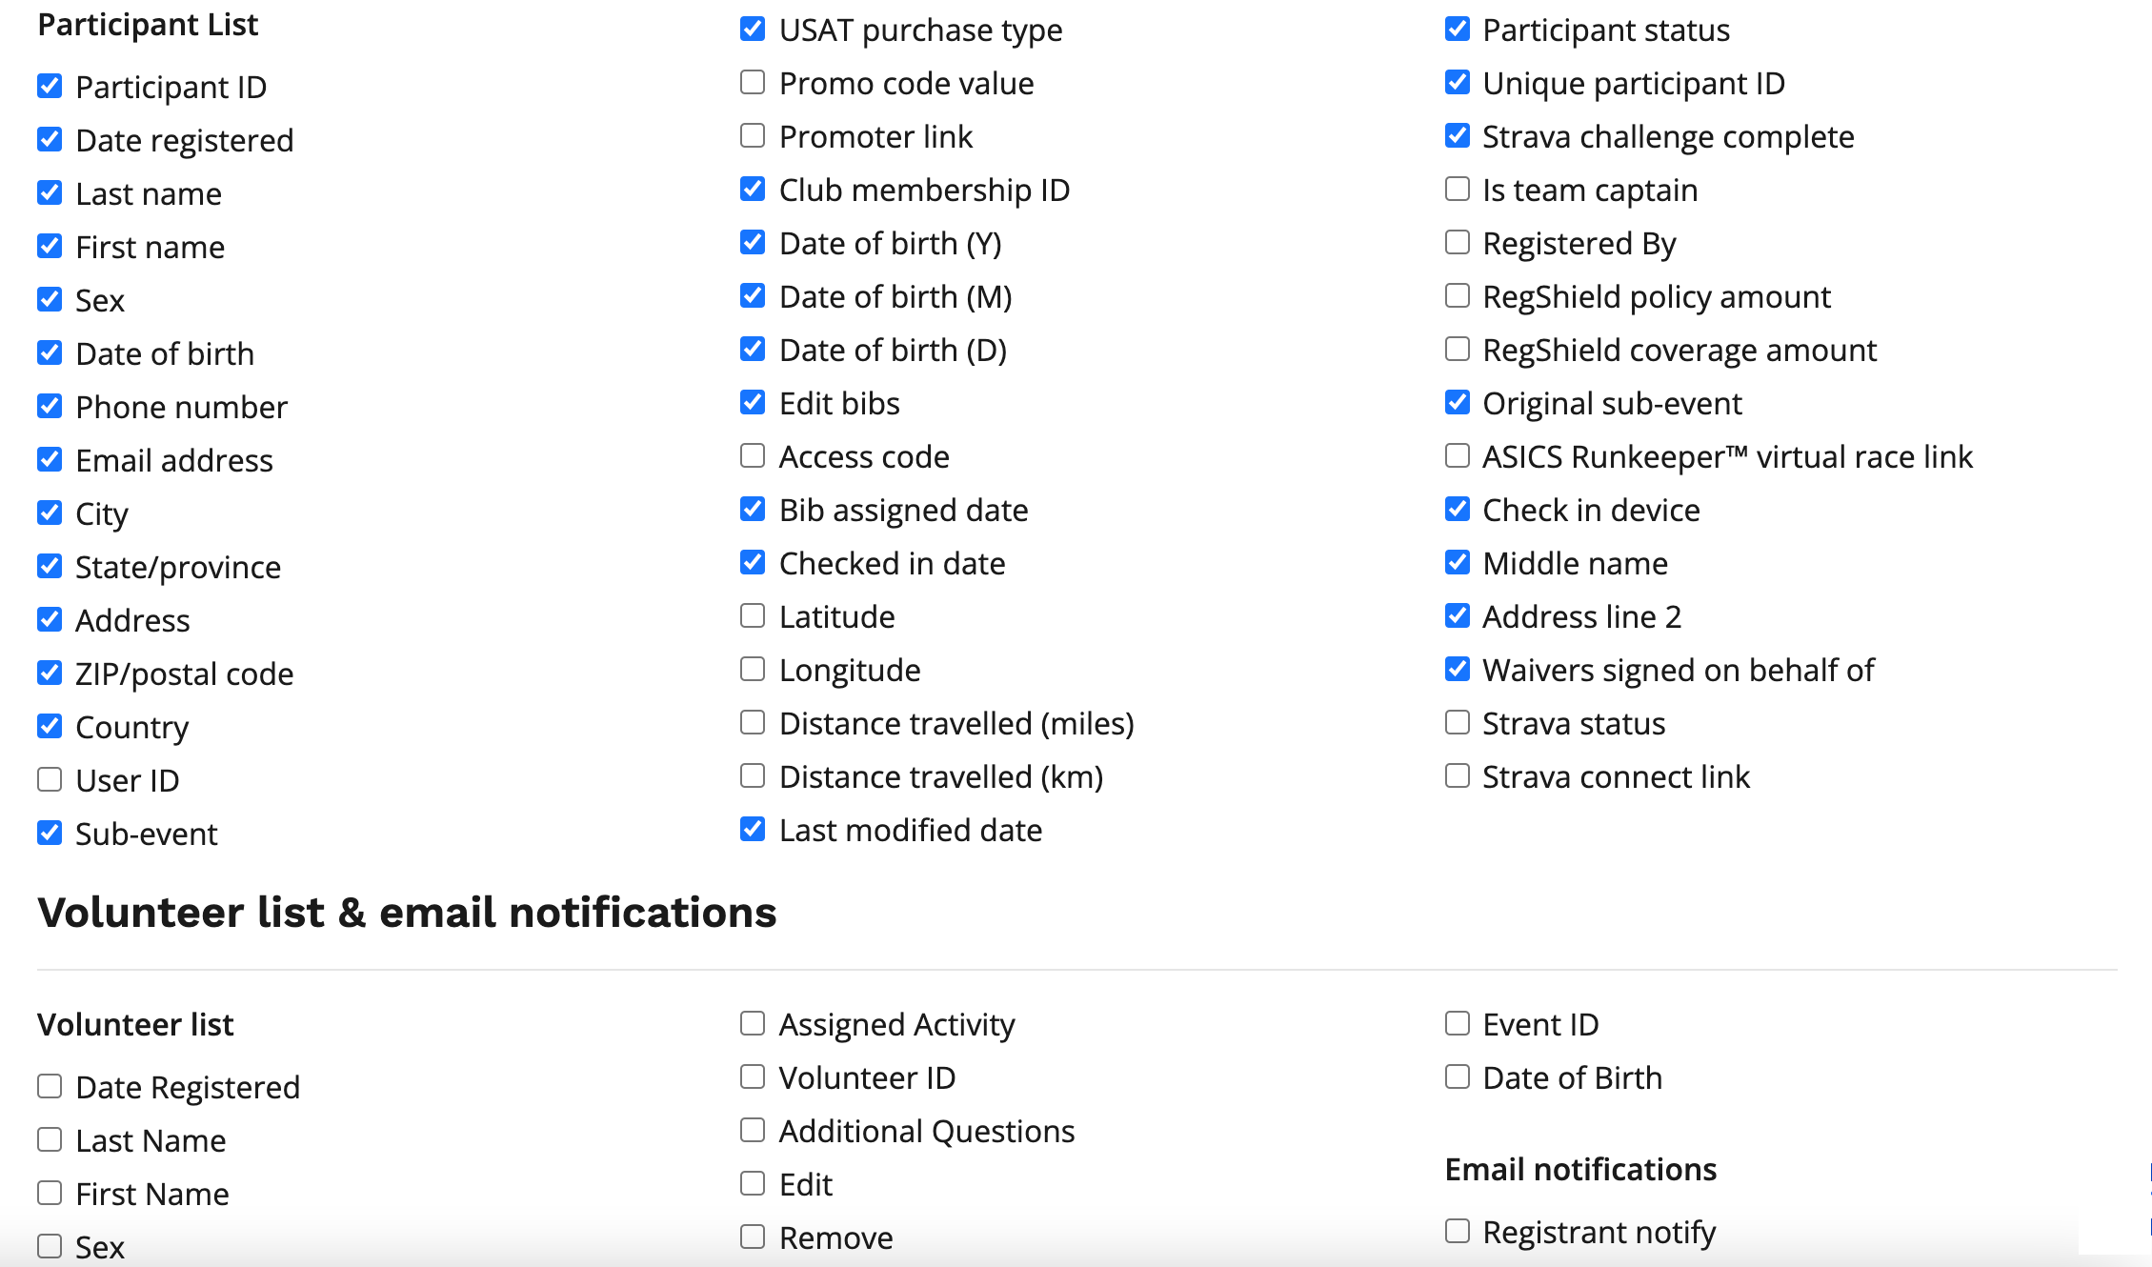Uncheck the Participant ID checkbox

click(x=50, y=87)
